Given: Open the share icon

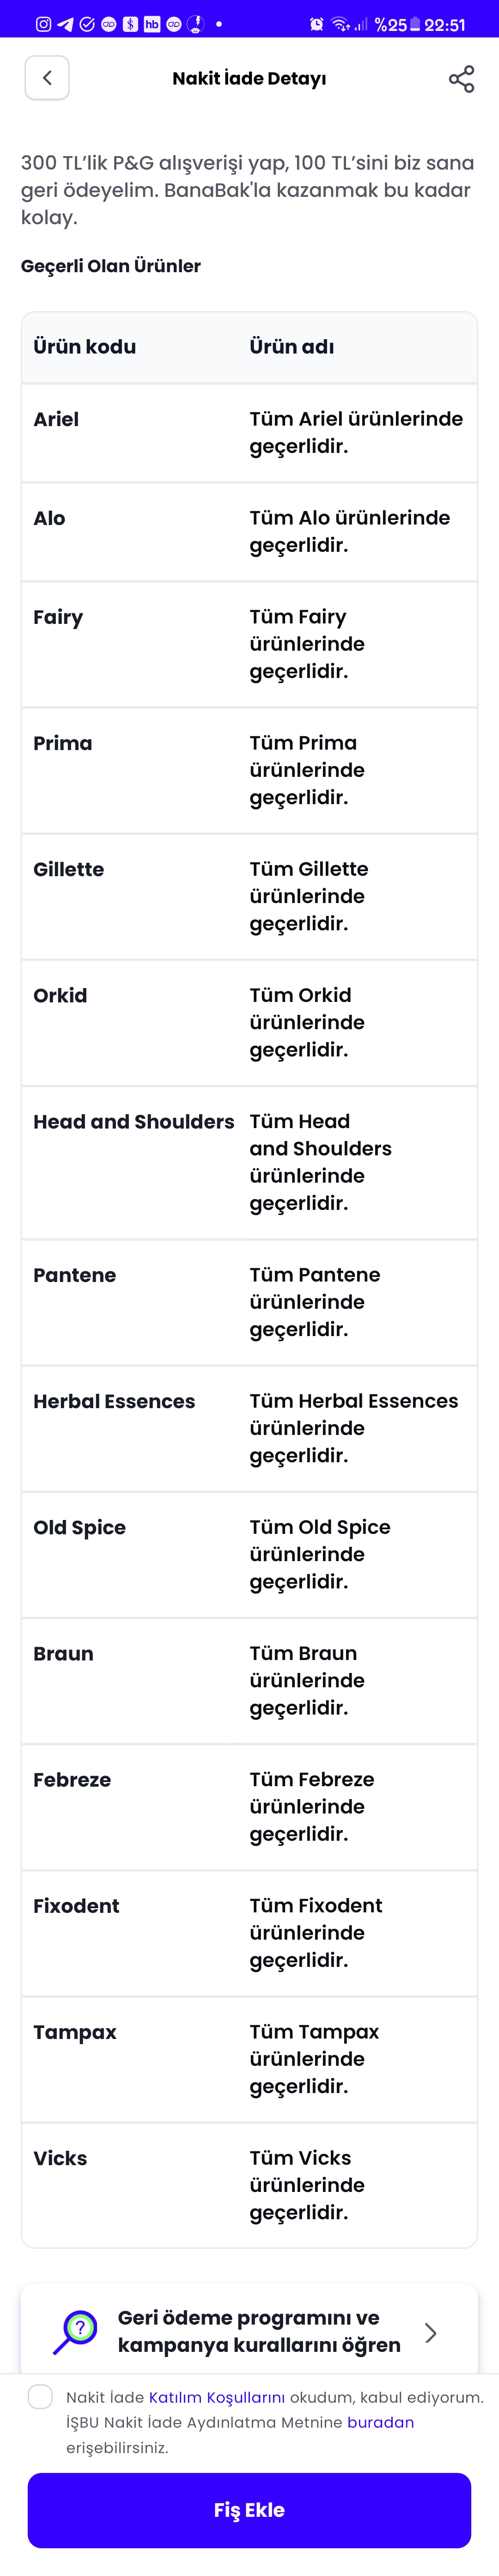Looking at the screenshot, I should tap(461, 79).
